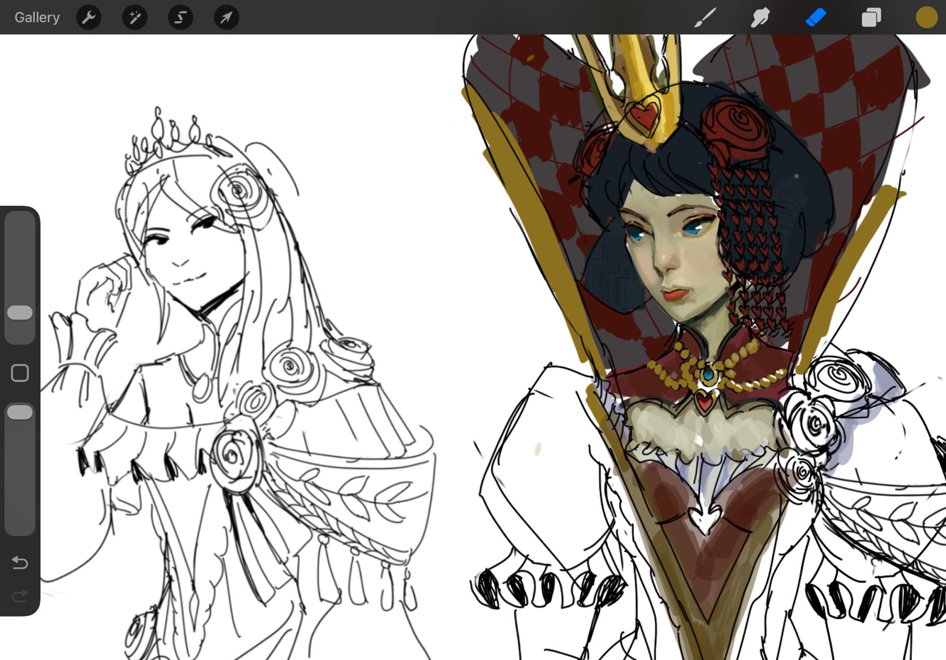Viewport: 946px width, 660px height.
Task: Open the Gallery view
Action: point(37,17)
